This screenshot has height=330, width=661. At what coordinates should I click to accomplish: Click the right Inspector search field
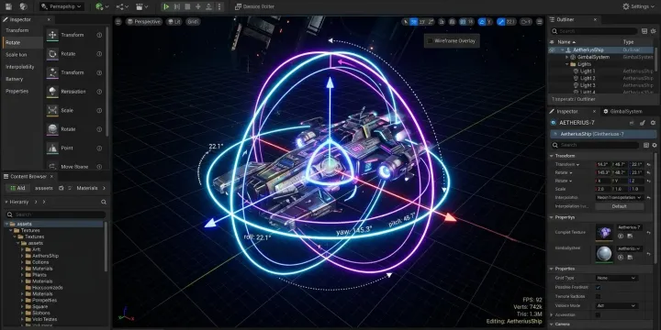point(595,145)
